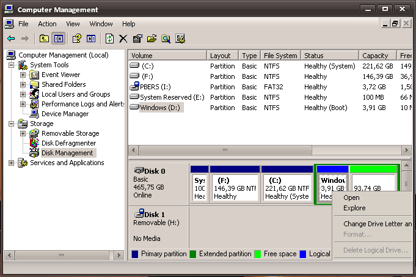Sort by the Layout column header
The width and height of the screenshot is (416, 277).
pyautogui.click(x=222, y=56)
